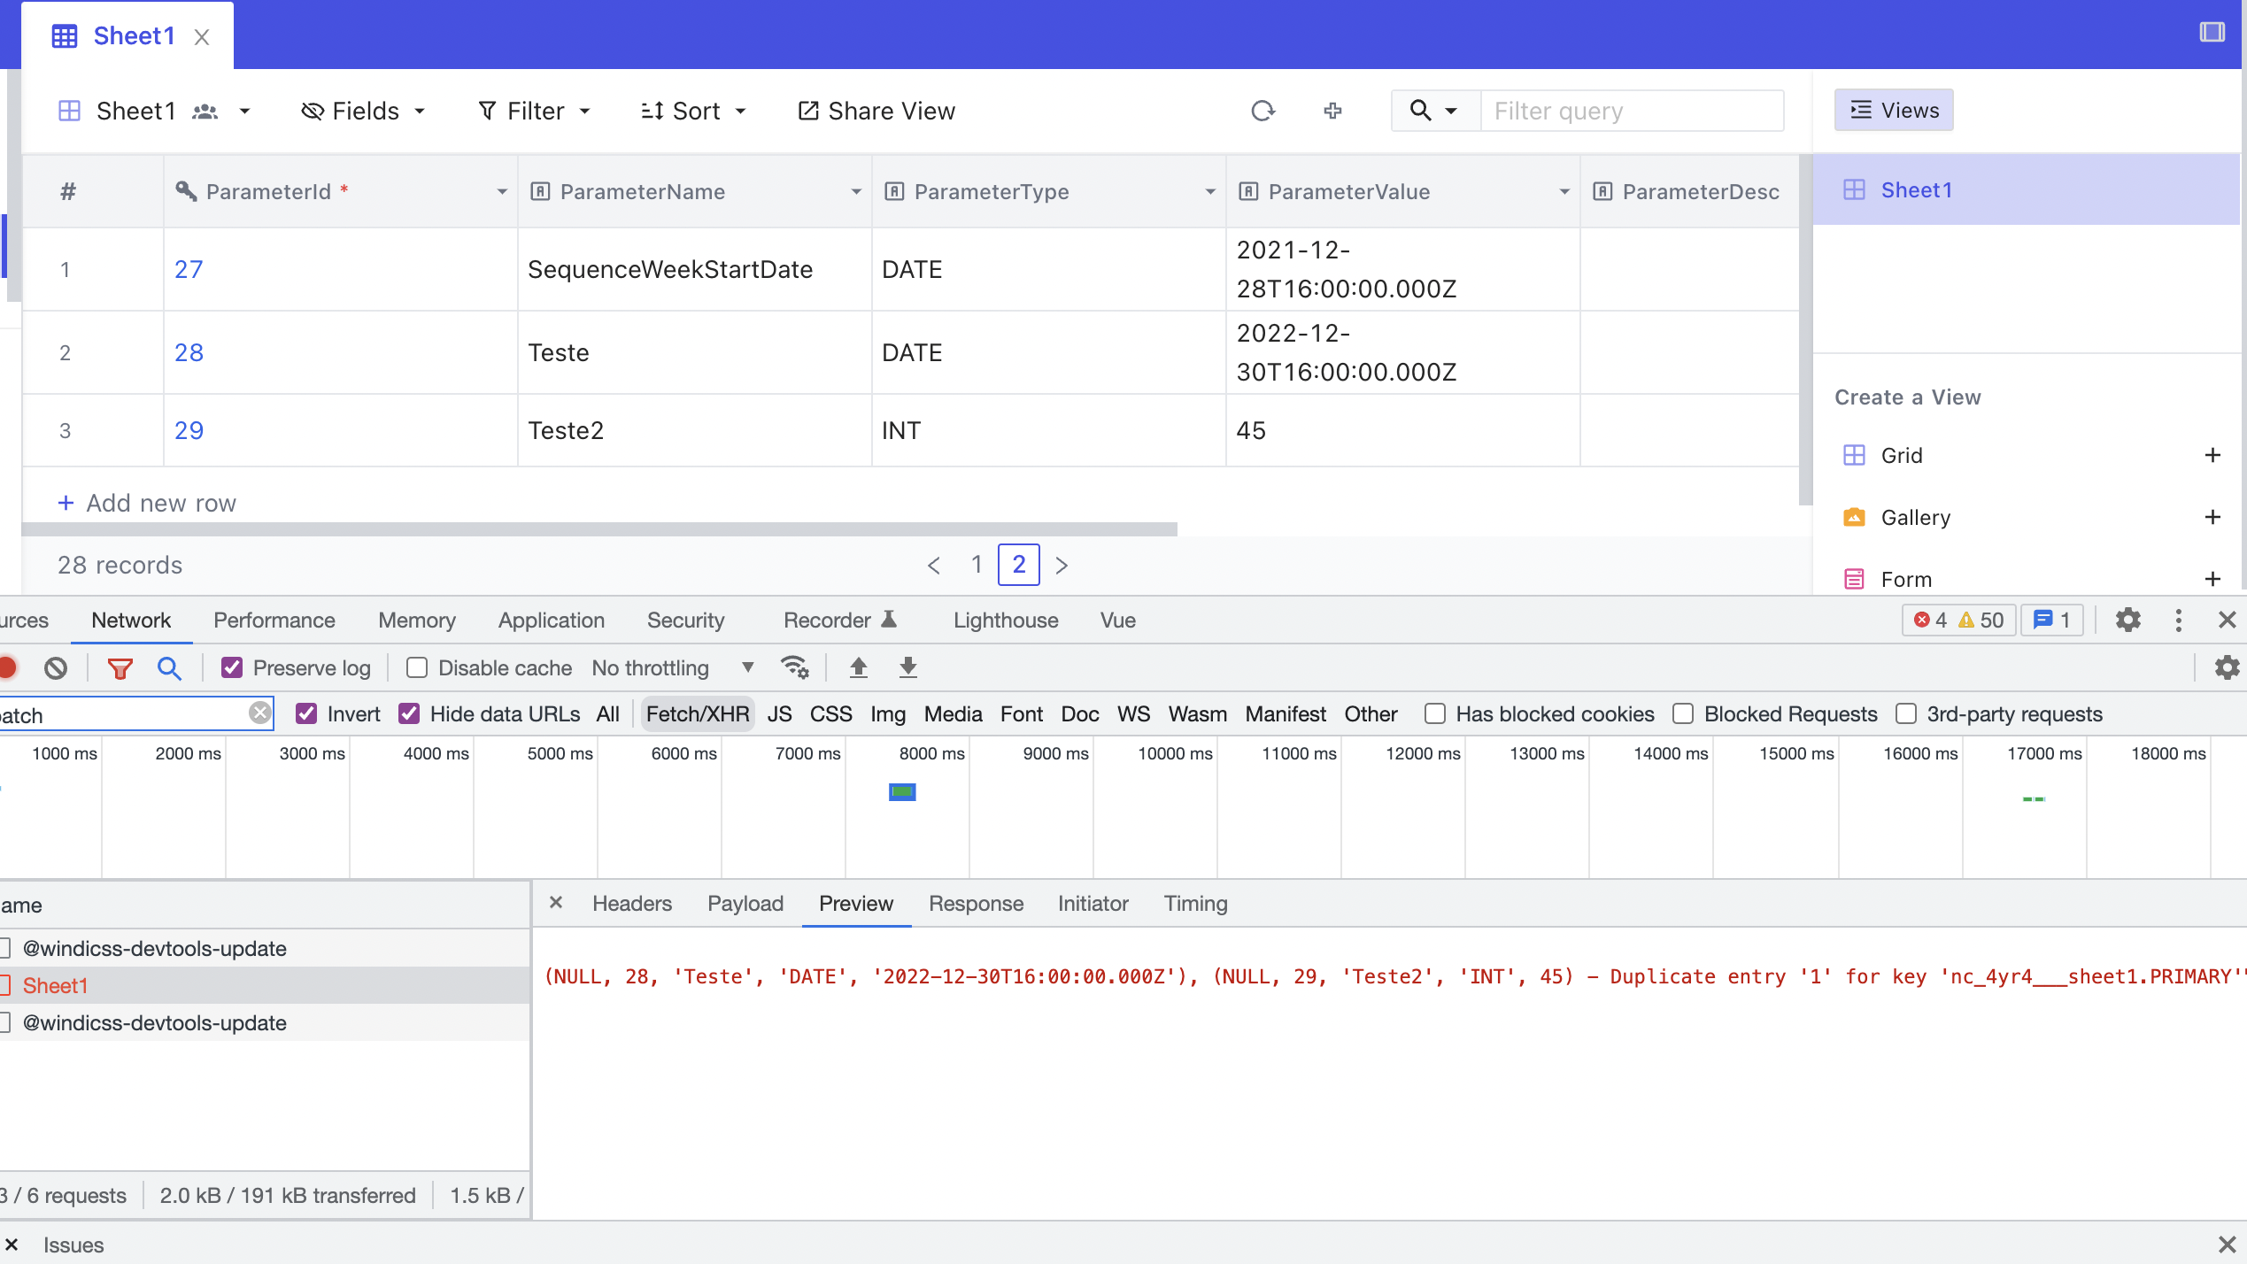Image resolution: width=2247 pixels, height=1264 pixels.
Task: Export HAR with download icon
Action: [x=907, y=667]
